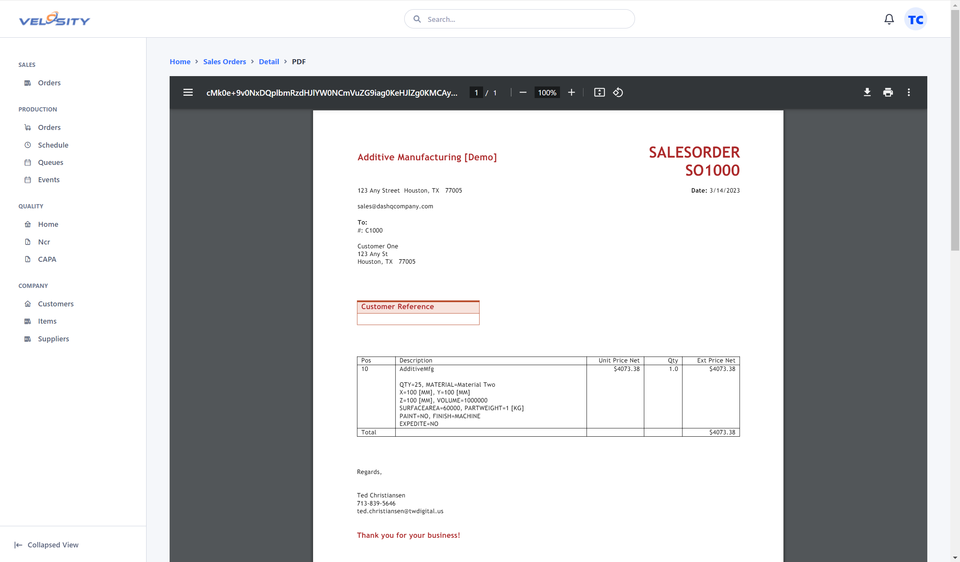Edit the PDF page number field

[476, 93]
